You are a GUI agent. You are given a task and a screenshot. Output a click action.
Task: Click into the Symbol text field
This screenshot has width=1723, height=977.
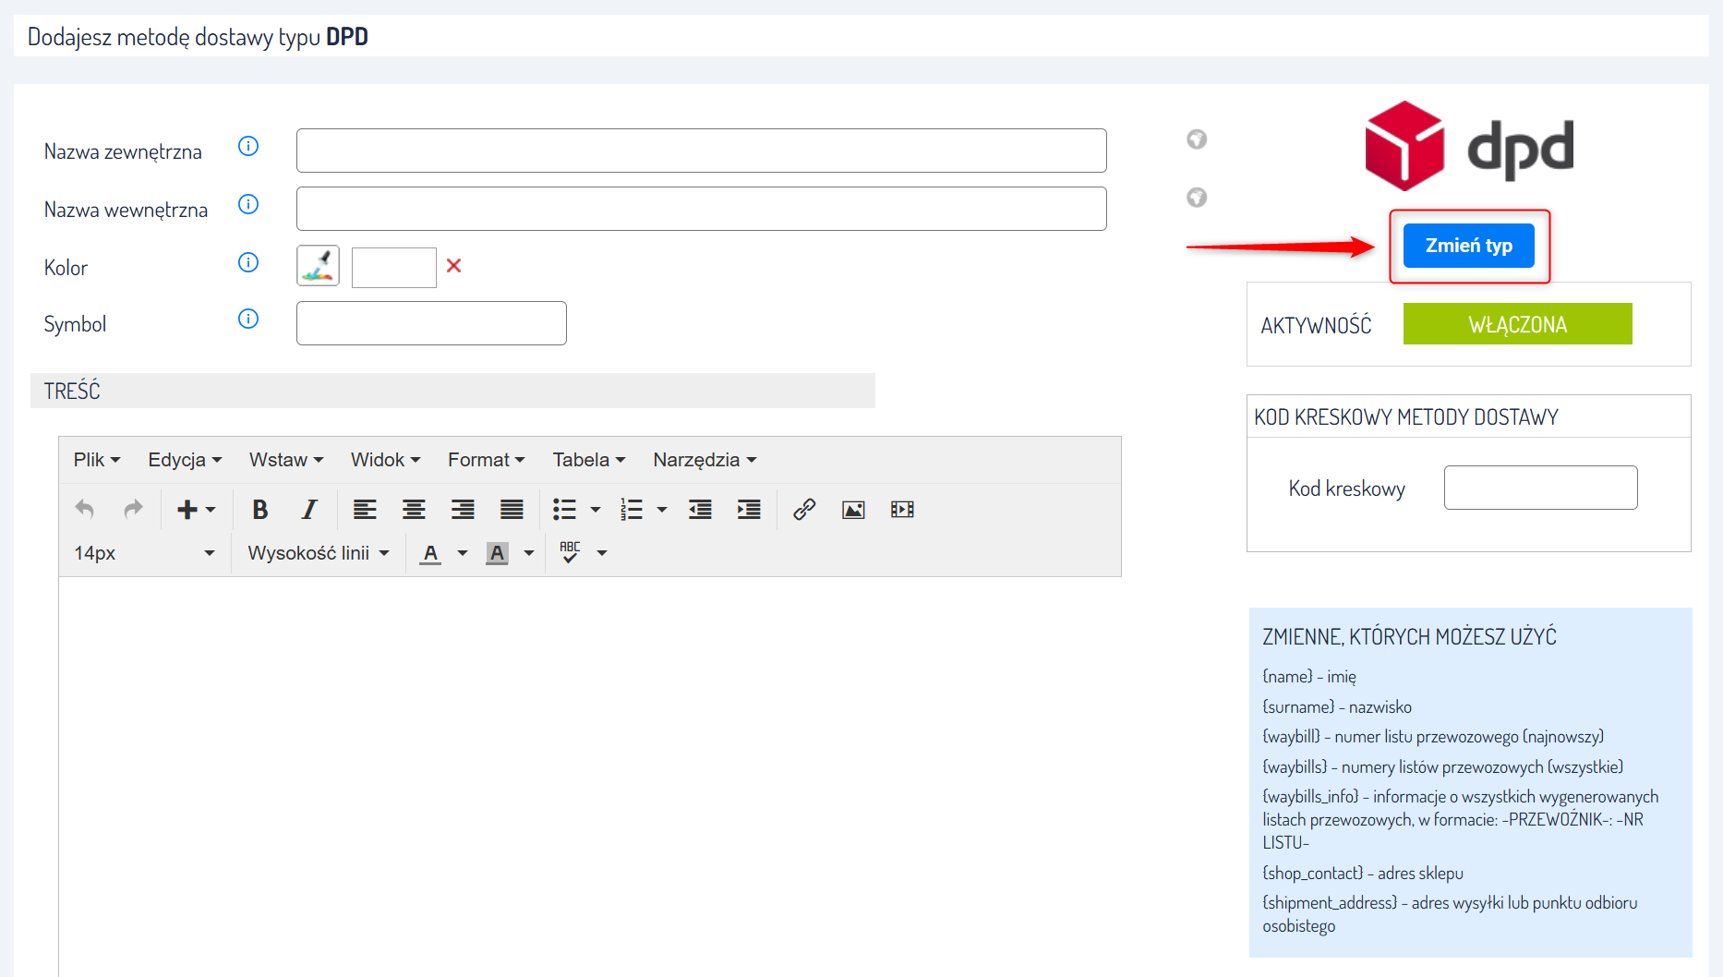431,323
